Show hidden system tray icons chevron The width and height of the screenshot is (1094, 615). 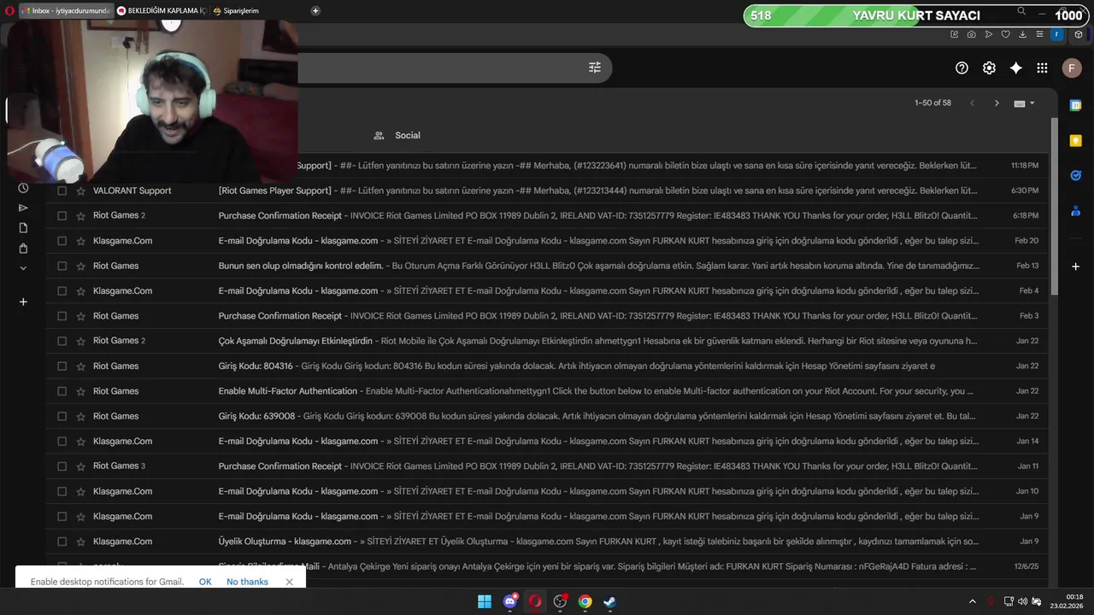[972, 601]
